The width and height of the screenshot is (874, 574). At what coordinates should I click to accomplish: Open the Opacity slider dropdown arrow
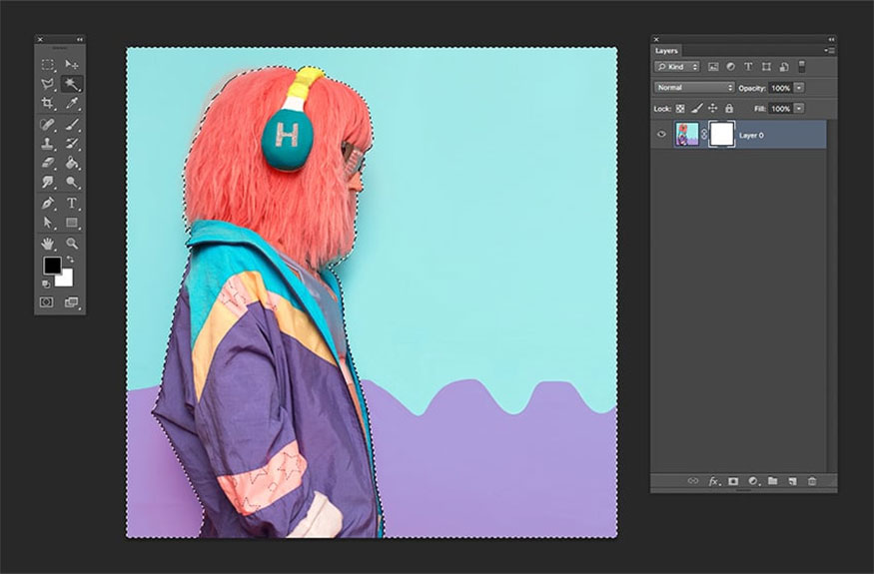tap(799, 87)
